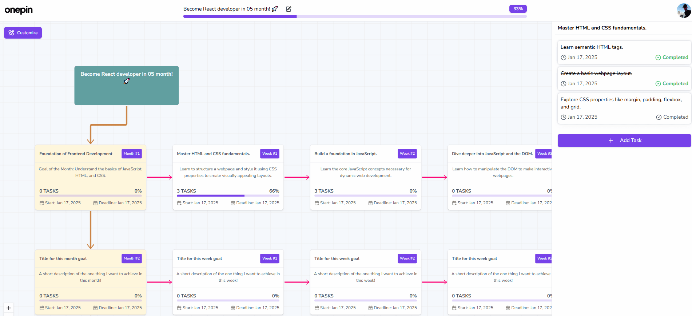
Task: Click clock icon on Learn semantic HTML task
Action: pos(564,58)
